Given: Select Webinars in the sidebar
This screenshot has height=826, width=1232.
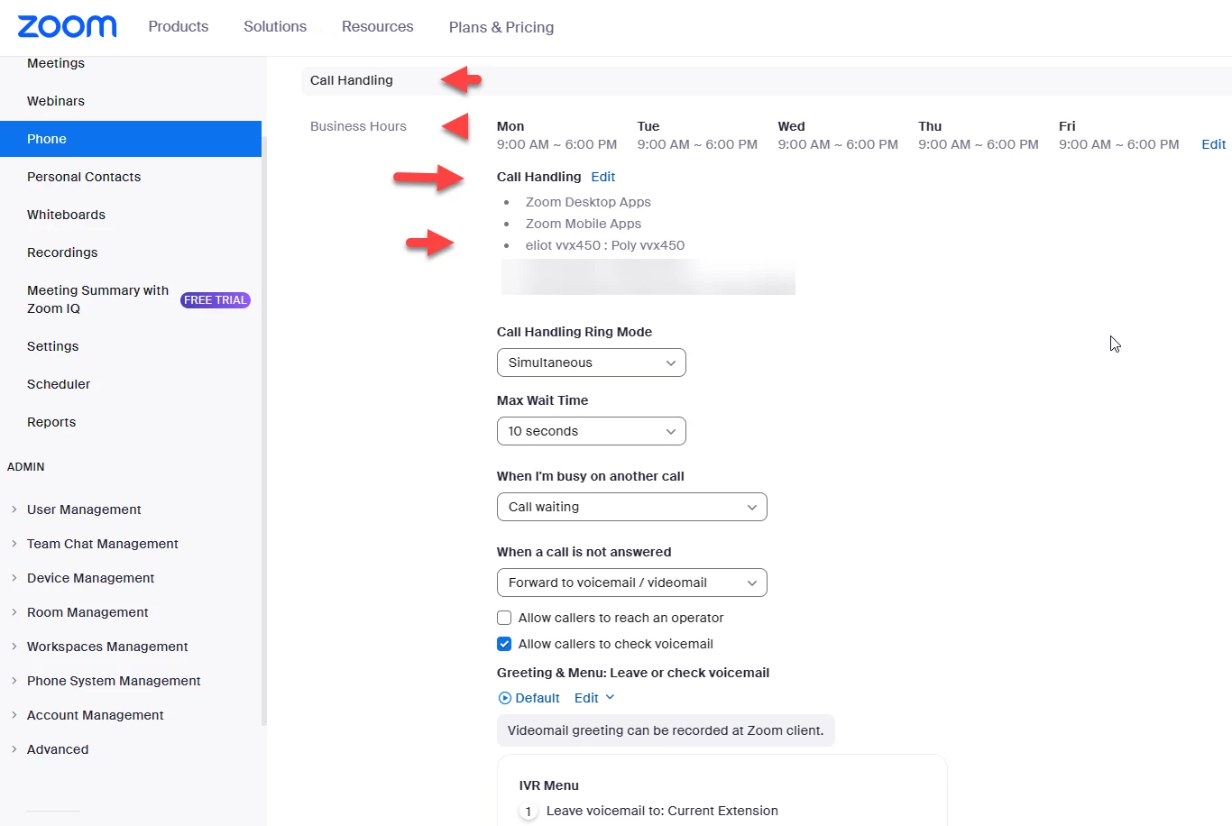Looking at the screenshot, I should coord(56,101).
